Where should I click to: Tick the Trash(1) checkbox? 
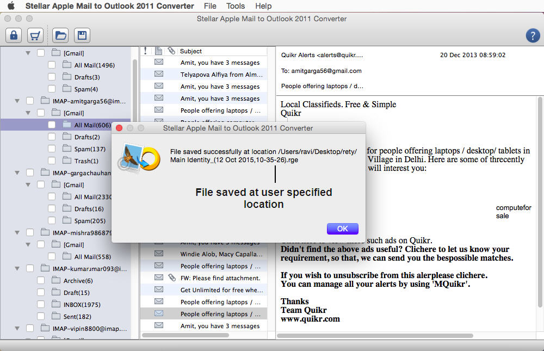tap(52, 161)
